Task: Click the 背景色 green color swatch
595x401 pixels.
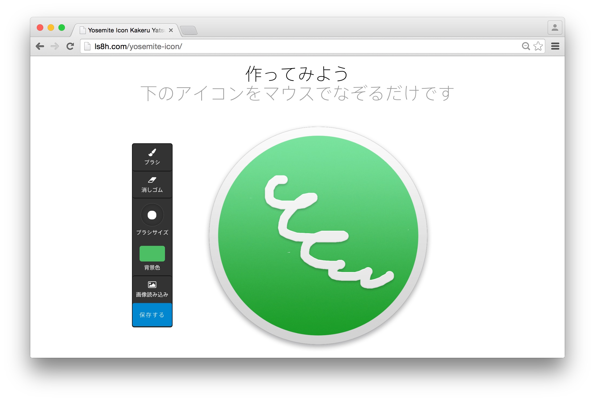Action: point(152,254)
